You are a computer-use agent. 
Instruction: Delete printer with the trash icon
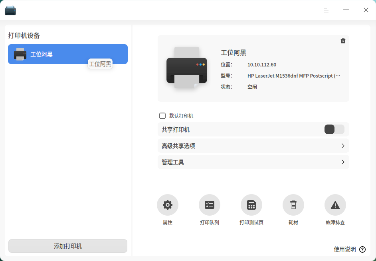tap(343, 41)
